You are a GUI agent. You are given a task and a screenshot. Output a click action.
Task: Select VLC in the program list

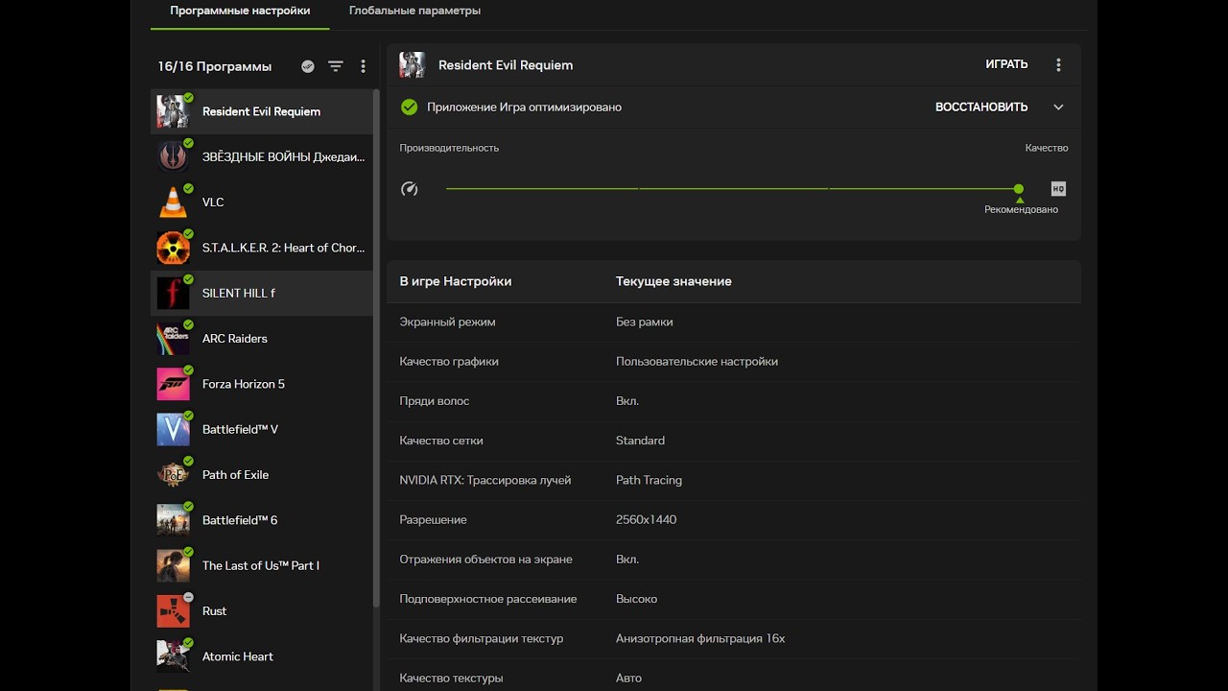click(x=262, y=203)
